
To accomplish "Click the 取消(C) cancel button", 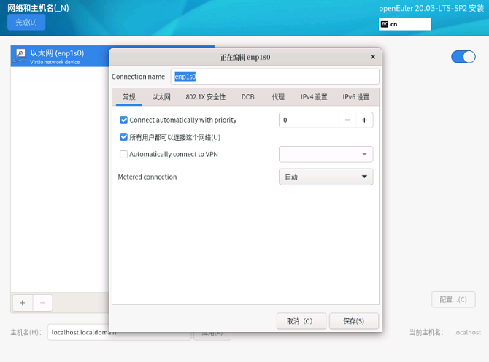I will [x=300, y=321].
